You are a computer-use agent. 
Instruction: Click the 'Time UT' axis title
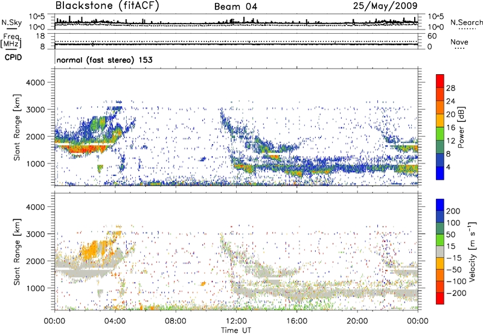(x=236, y=330)
